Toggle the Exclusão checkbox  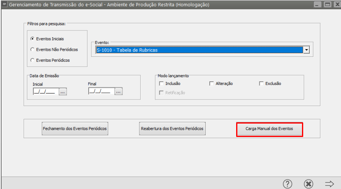click(261, 84)
